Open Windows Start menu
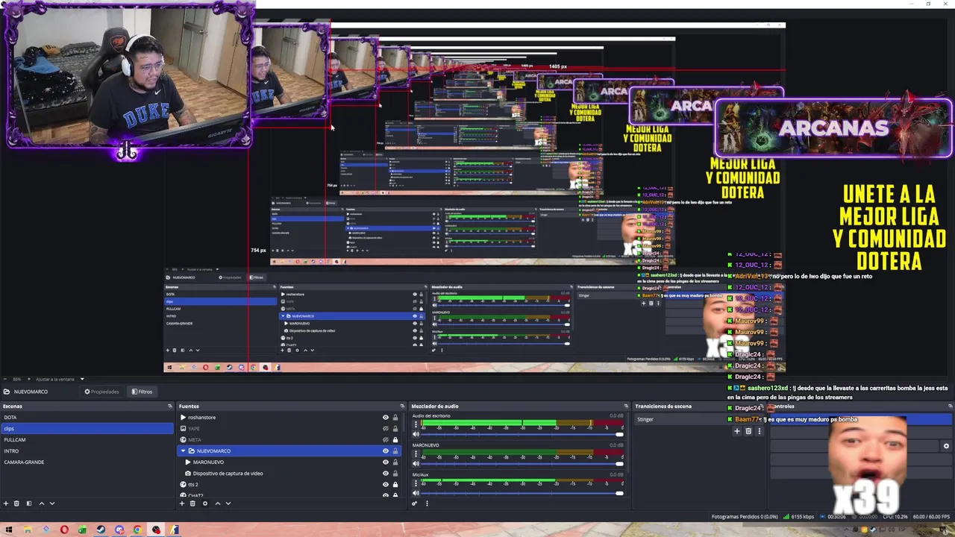The image size is (955, 537). 9,530
